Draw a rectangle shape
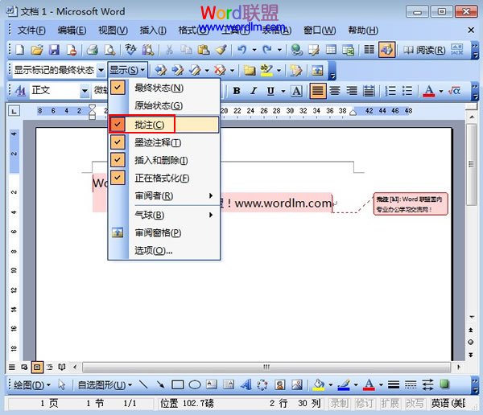The image size is (483, 415). point(177,384)
